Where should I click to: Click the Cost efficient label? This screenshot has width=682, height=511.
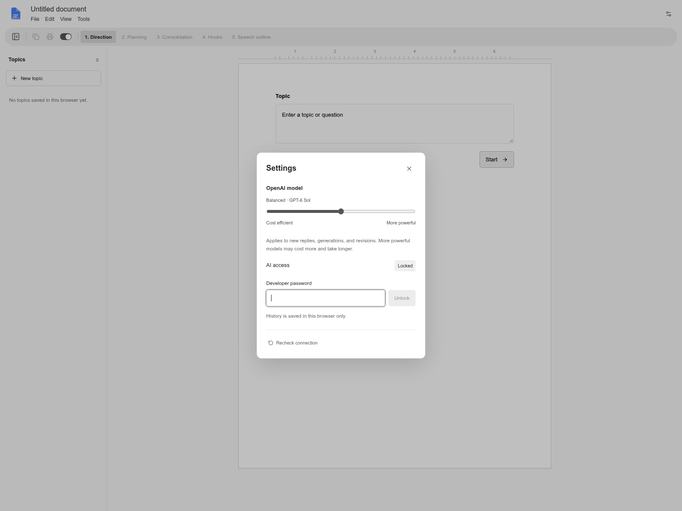[279, 223]
